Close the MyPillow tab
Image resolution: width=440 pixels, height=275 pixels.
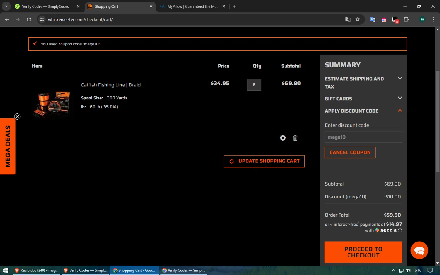point(224,6)
